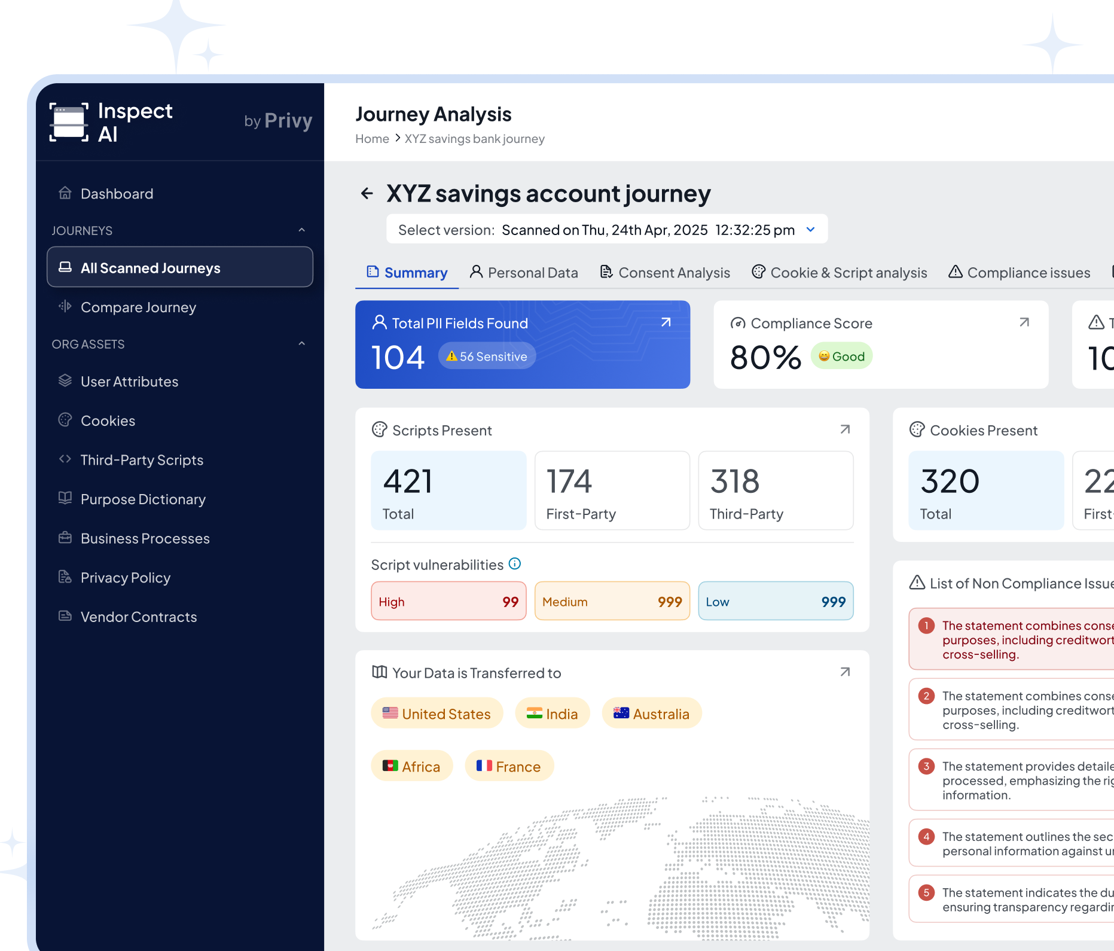This screenshot has width=1114, height=951.
Task: Expand Scripts Present card arrow
Action: coord(845,429)
